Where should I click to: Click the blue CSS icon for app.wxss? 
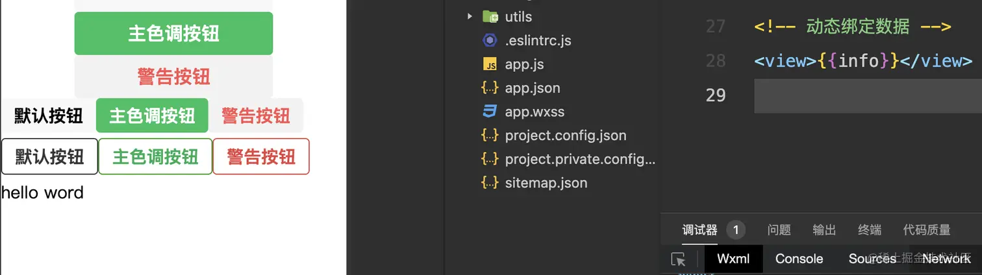coord(490,112)
